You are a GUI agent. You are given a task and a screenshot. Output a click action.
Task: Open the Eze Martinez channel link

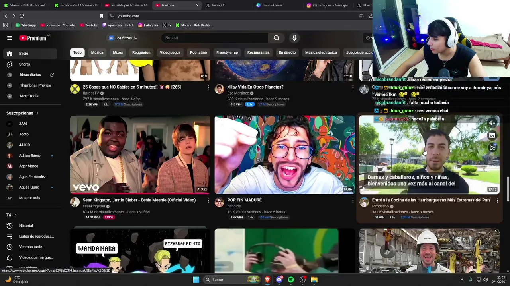pos(238,93)
